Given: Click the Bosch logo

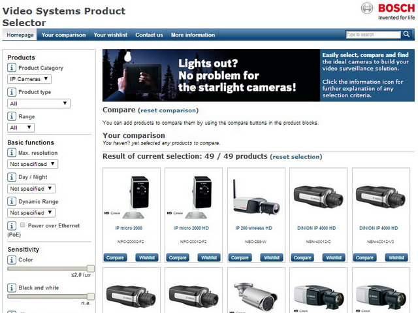Looking at the screenshot, I should pos(388,11).
